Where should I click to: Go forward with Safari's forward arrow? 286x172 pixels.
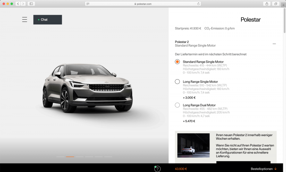click(23, 4)
